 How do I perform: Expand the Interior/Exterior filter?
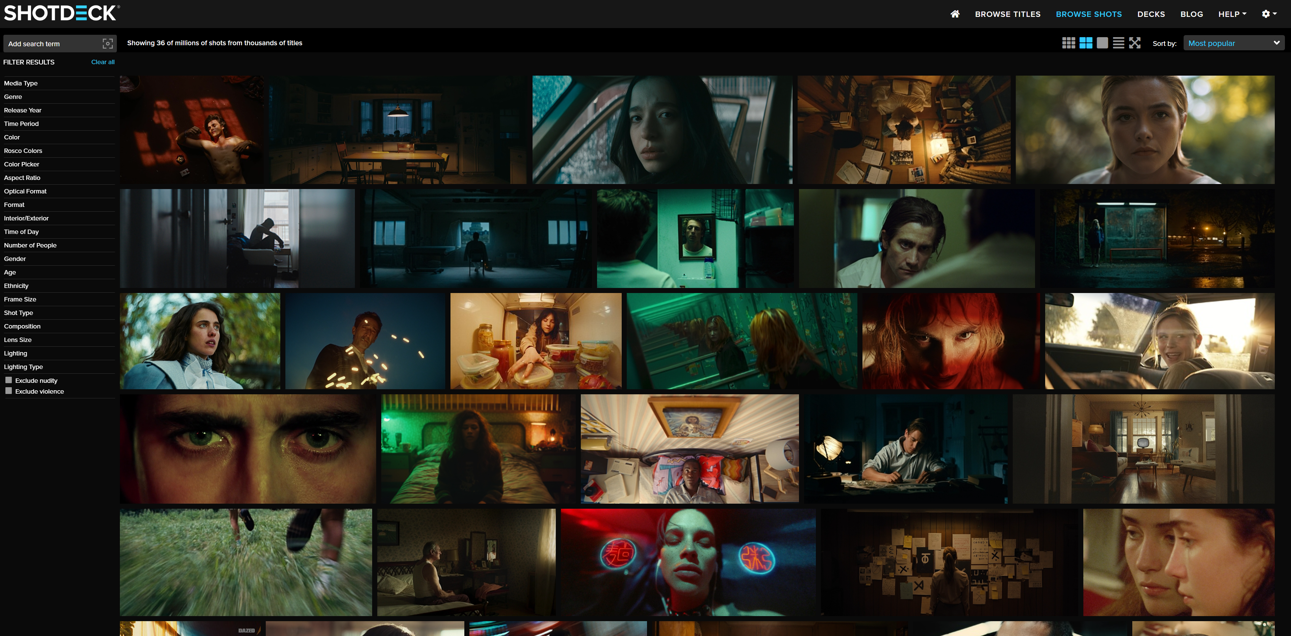(59, 218)
